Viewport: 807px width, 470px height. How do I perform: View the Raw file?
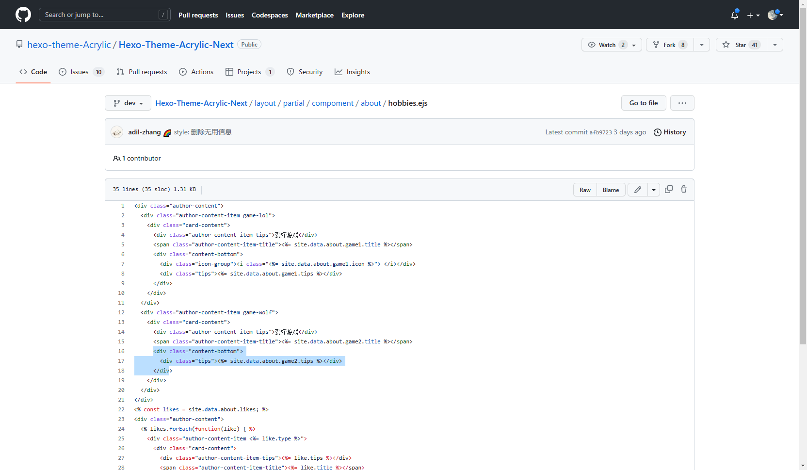pyautogui.click(x=585, y=190)
